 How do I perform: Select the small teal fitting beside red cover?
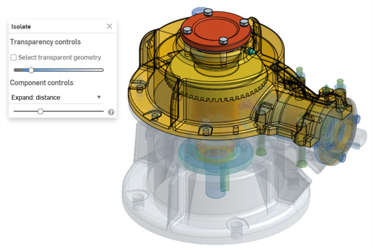click(250, 51)
